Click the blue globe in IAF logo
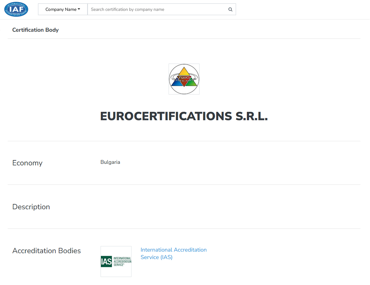This screenshot has height=285, width=370. point(16,9)
